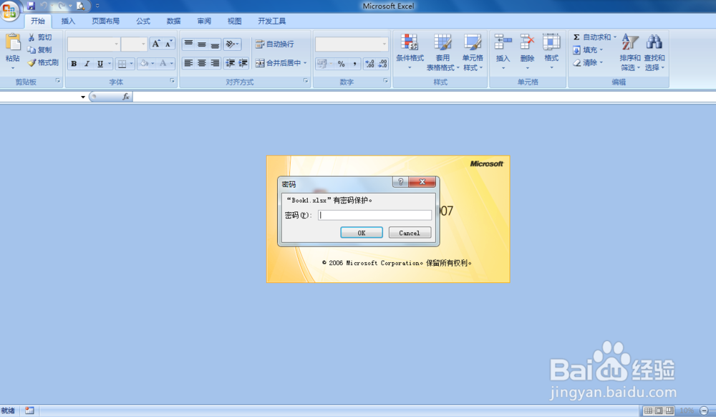Screen dimensions: 716x417
Task: Increase decimal places
Action: [370, 64]
